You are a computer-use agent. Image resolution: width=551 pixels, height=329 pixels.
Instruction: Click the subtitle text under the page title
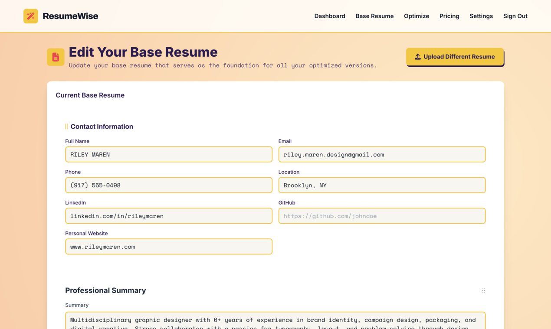coord(223,65)
